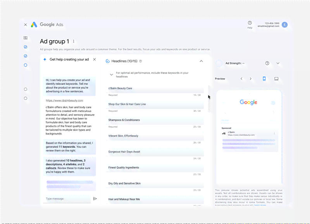Click the Headlines checkmark status icon

click(108, 61)
